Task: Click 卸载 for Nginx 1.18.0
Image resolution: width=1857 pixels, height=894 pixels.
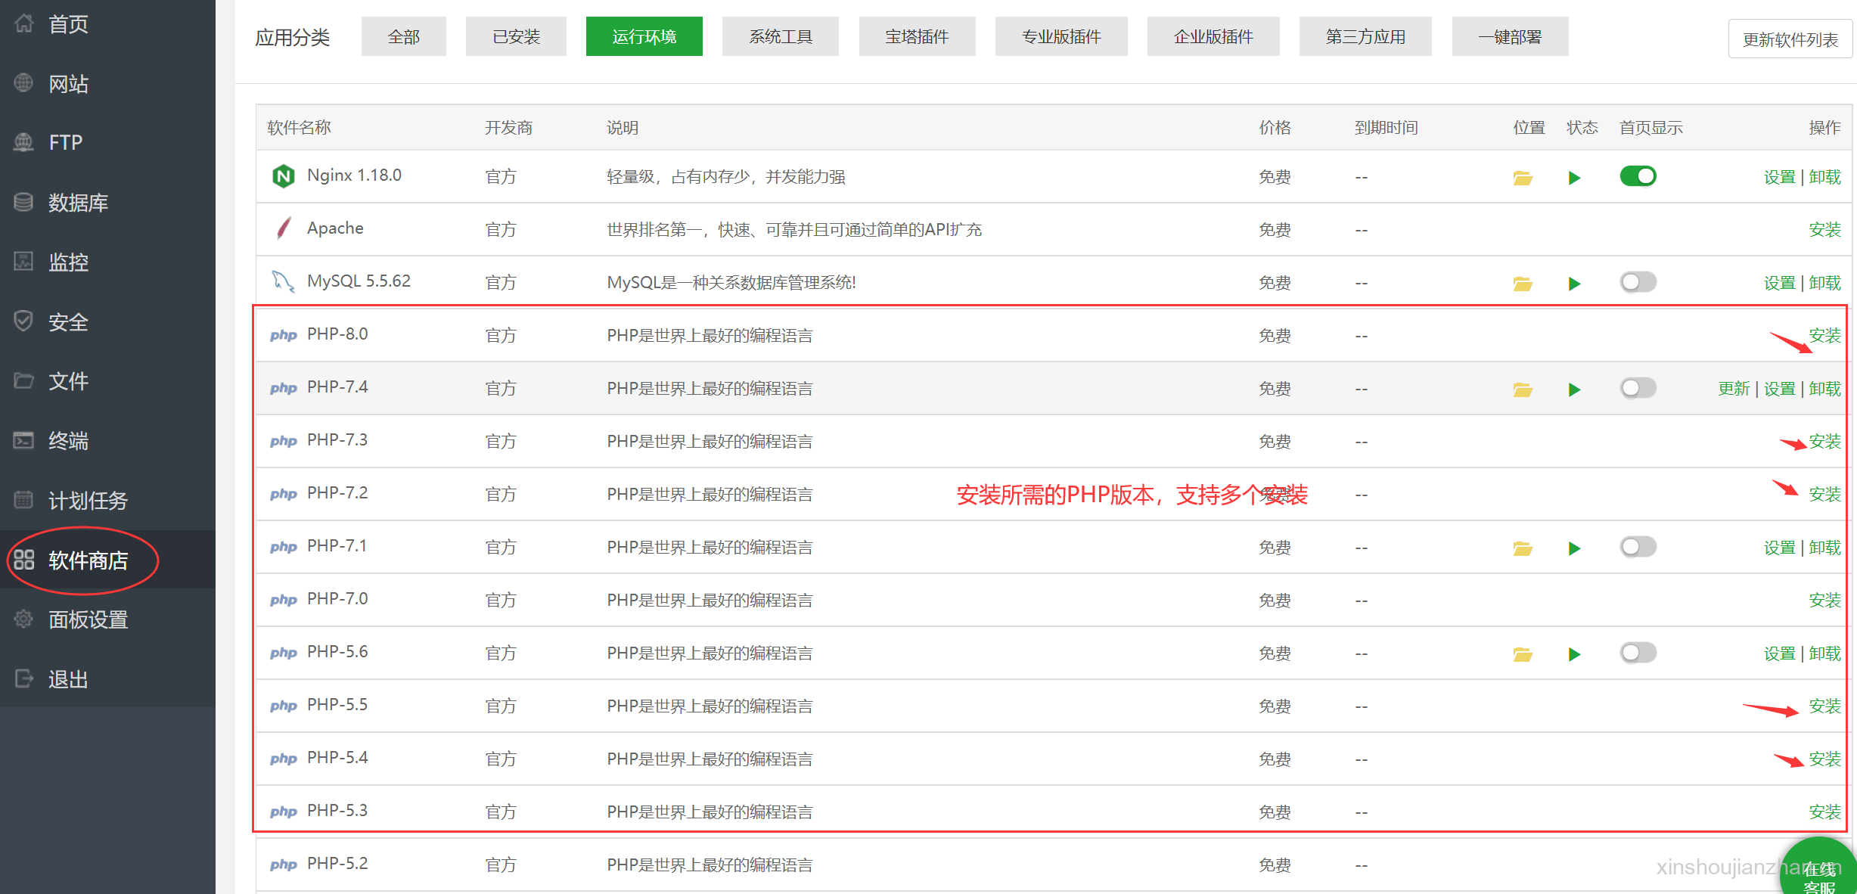Action: [1824, 176]
